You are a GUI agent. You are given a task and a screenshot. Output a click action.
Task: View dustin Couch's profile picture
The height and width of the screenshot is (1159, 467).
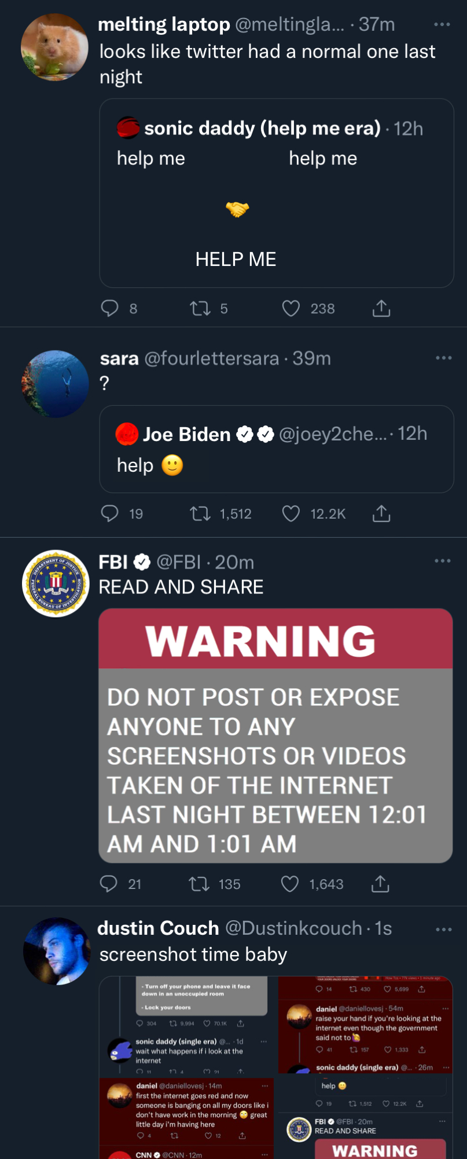(57, 951)
